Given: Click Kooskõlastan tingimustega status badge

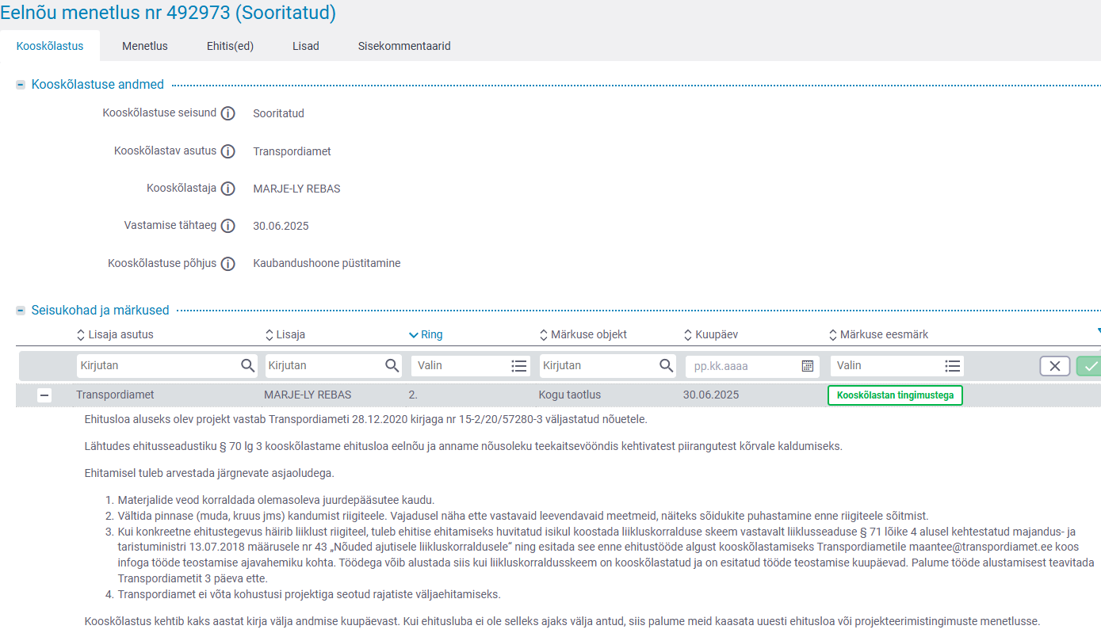Looking at the screenshot, I should tap(895, 395).
